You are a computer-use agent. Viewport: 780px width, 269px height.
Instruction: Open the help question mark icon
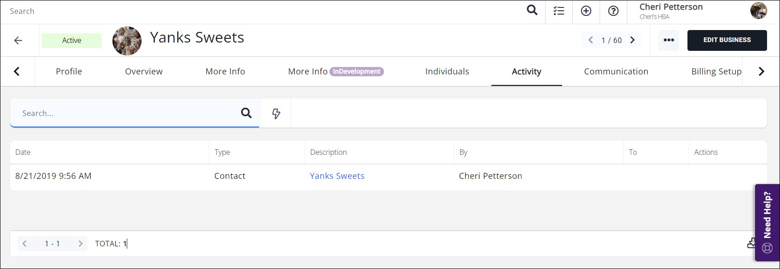coord(613,11)
